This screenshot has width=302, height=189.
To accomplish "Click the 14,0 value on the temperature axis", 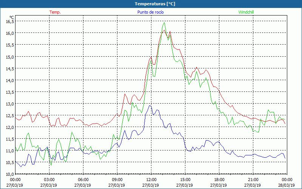I will point(10,80).
